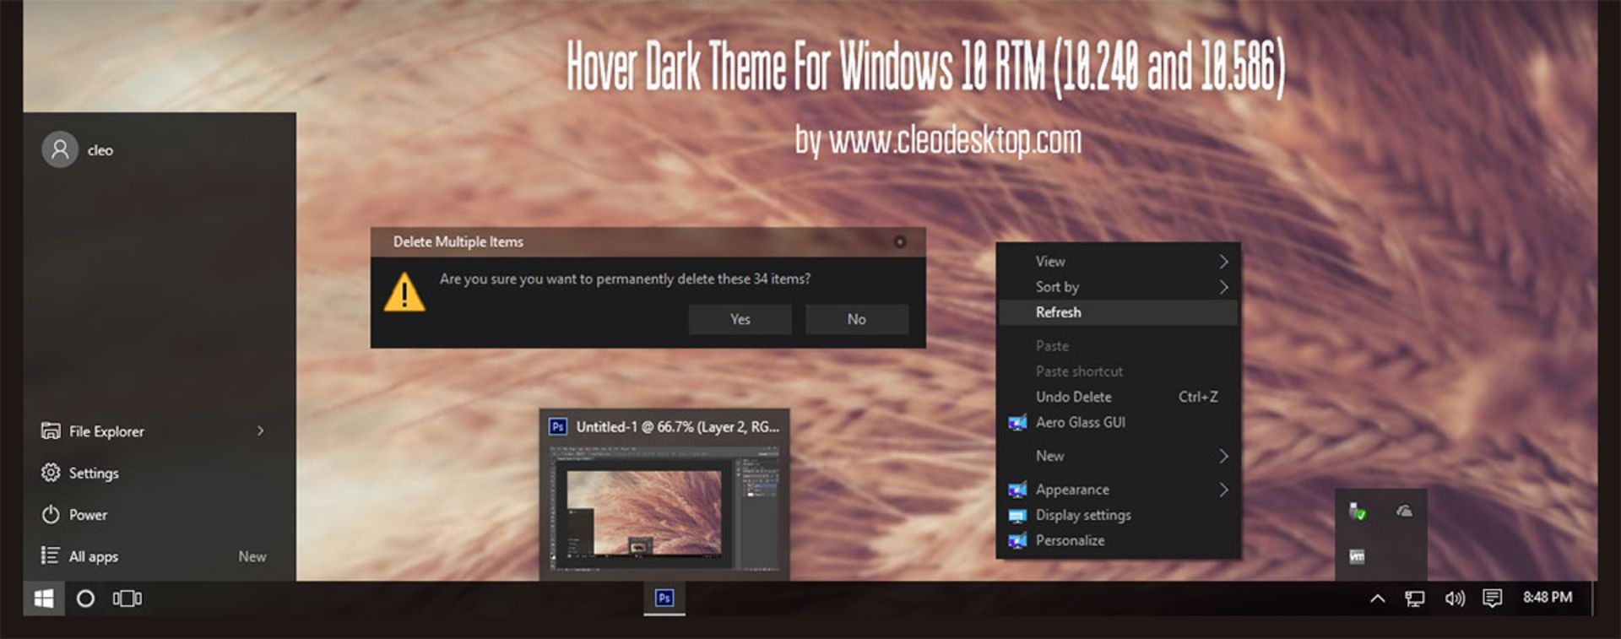Click Photoshop preview thumbnail image
The width and height of the screenshot is (1621, 639).
664,507
